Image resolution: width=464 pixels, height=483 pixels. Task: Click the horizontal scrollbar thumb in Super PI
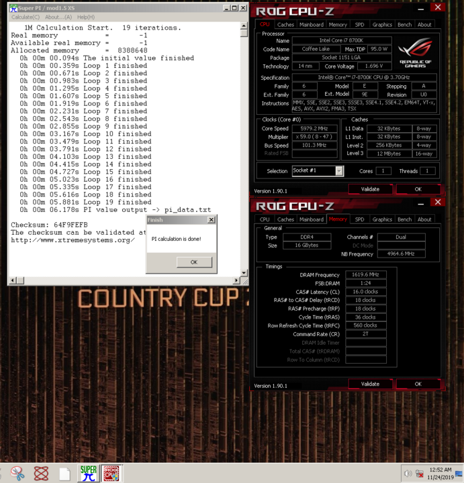[20, 280]
